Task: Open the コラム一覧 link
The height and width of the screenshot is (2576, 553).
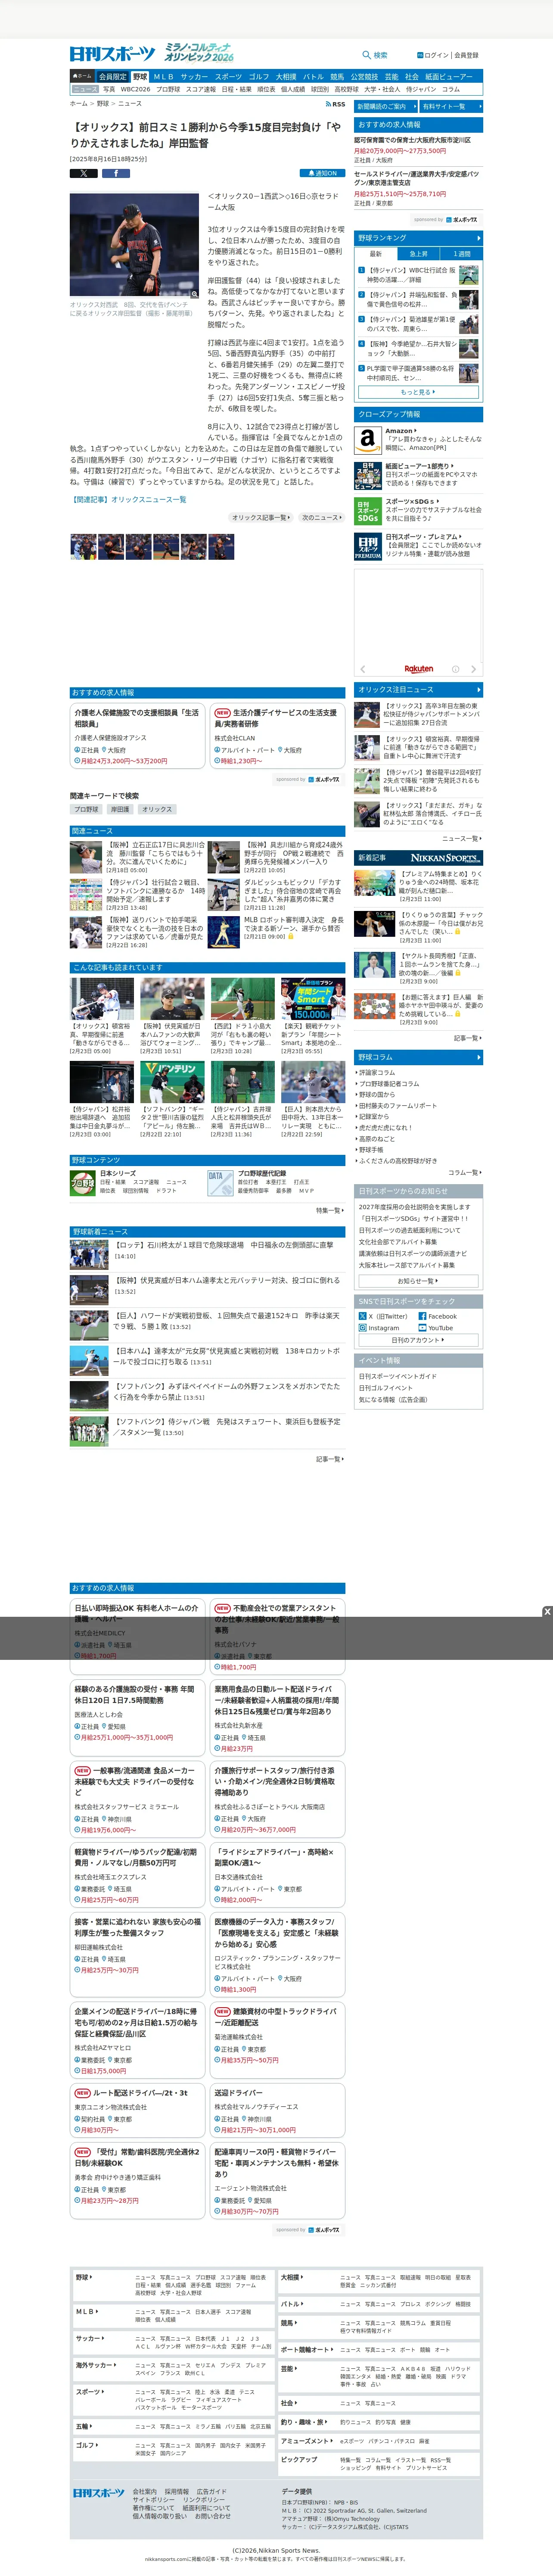Action: click(465, 1172)
